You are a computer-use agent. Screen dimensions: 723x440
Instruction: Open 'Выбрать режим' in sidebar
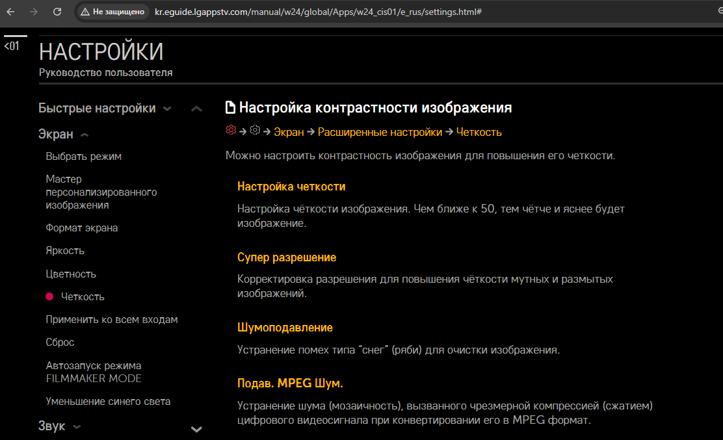click(83, 156)
